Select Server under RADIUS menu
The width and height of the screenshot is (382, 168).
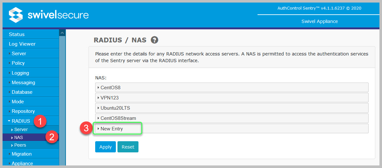[21, 130]
